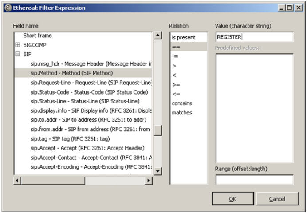Expand the SIGCOMP protocol tree node
The image size is (307, 213).
(18, 45)
